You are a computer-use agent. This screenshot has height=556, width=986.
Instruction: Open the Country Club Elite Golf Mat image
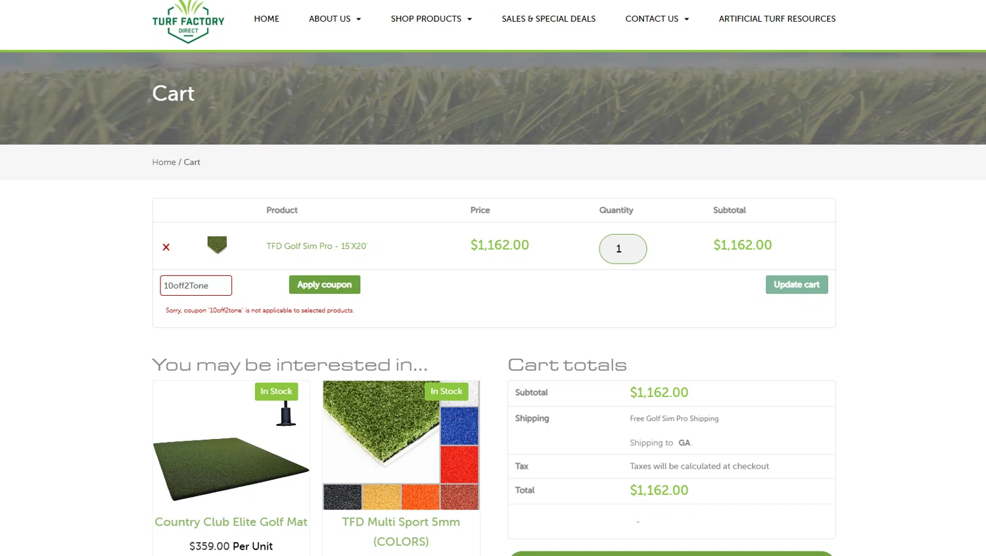click(x=231, y=446)
